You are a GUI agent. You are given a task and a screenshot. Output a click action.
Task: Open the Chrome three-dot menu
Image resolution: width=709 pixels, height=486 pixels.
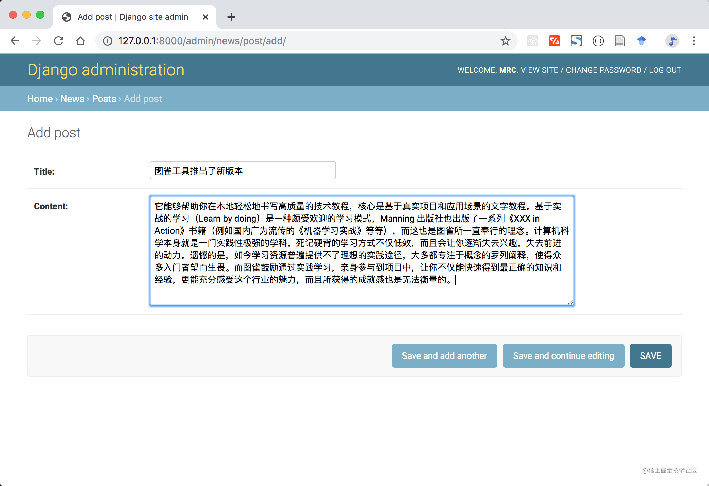[x=694, y=41]
